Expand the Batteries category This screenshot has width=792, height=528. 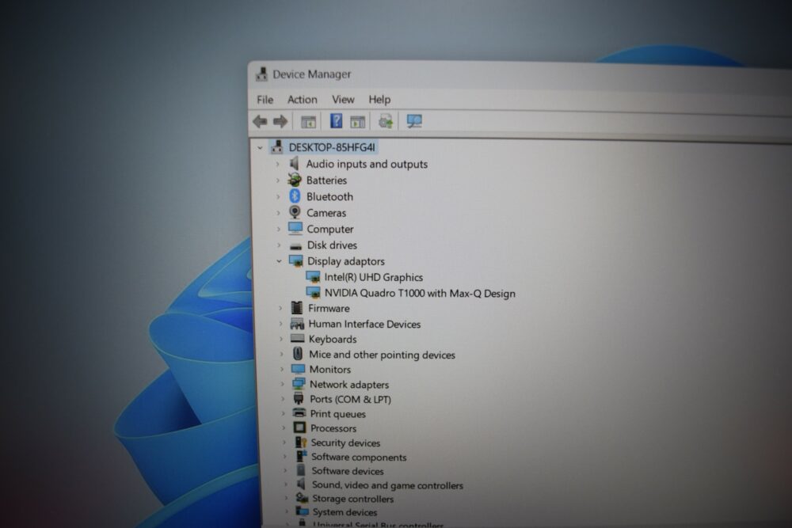pyautogui.click(x=277, y=180)
